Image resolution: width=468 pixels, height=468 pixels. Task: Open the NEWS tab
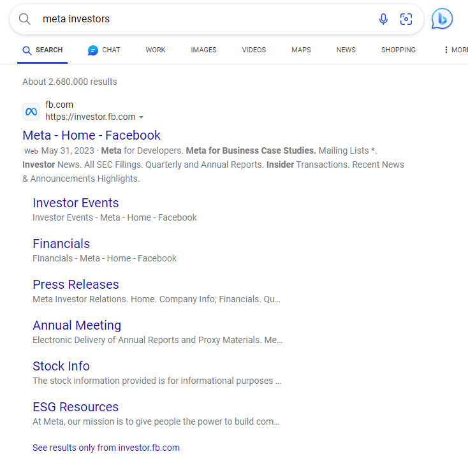tap(346, 50)
